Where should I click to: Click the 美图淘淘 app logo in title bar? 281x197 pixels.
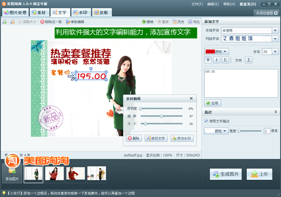click(4, 4)
